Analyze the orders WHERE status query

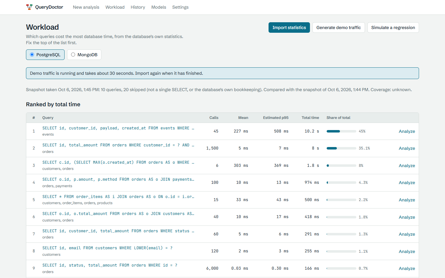click(x=407, y=234)
